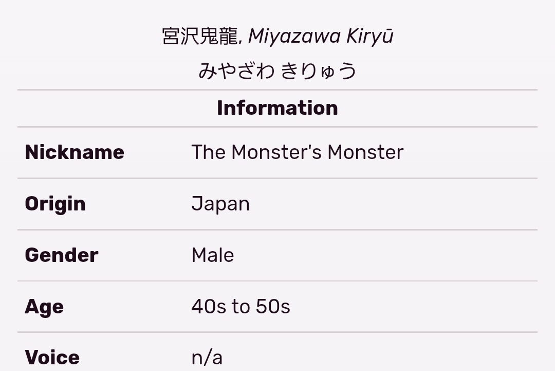The height and width of the screenshot is (371, 555).
Task: Click The Monster's Monster nickname value
Action: click(298, 152)
